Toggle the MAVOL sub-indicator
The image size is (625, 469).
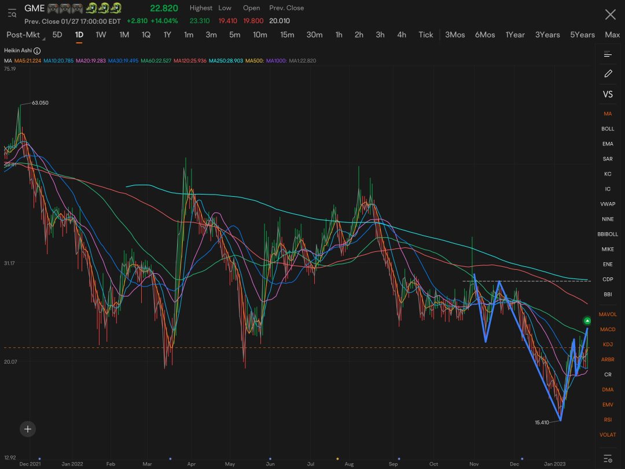(608, 314)
